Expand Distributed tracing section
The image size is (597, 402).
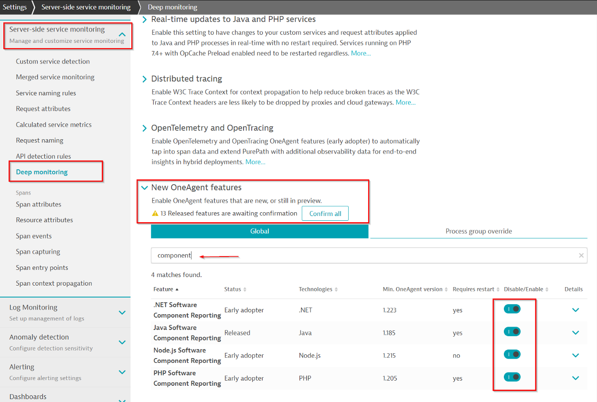pos(144,79)
